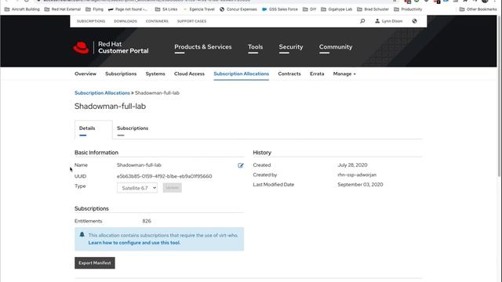502x282 pixels.
Task: Open Concur Expenses bookmark
Action: 238,9
